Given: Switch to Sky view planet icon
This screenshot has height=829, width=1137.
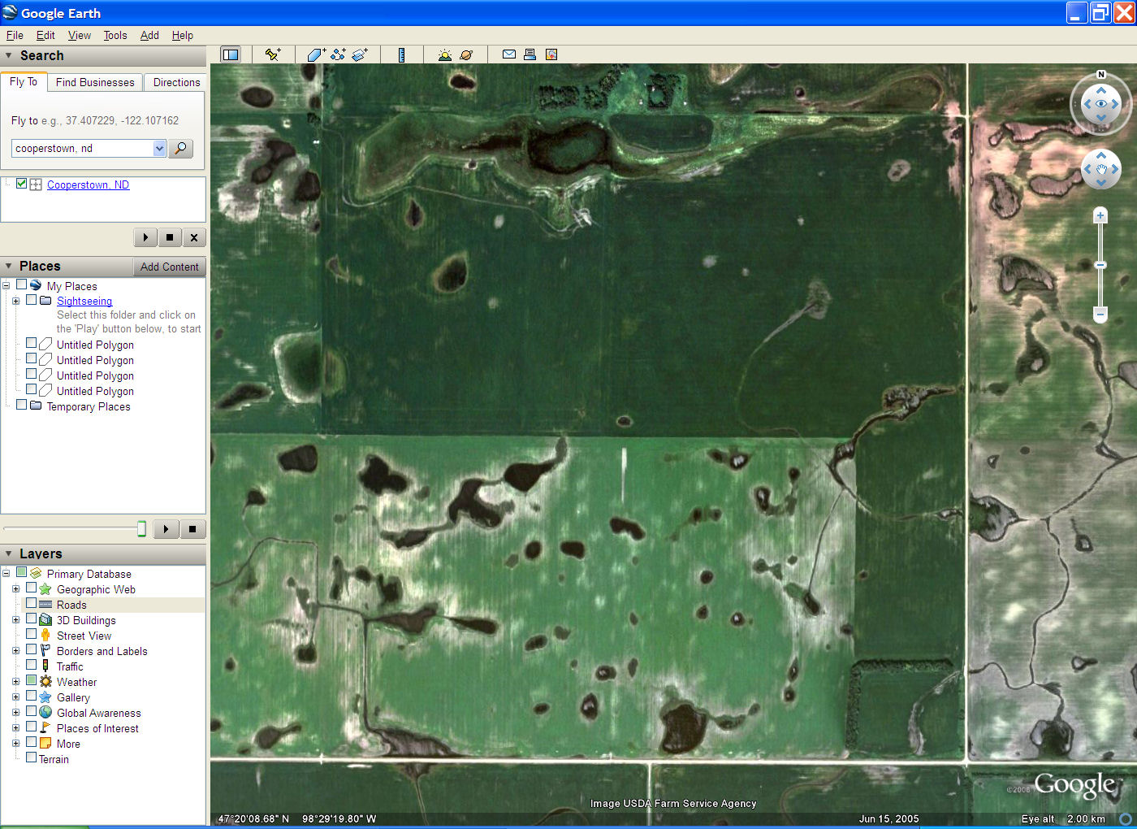Looking at the screenshot, I should coord(466,54).
